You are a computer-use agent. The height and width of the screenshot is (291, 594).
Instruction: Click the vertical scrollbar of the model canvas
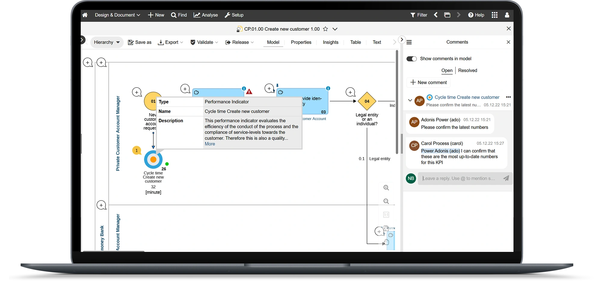pyautogui.click(x=397, y=102)
